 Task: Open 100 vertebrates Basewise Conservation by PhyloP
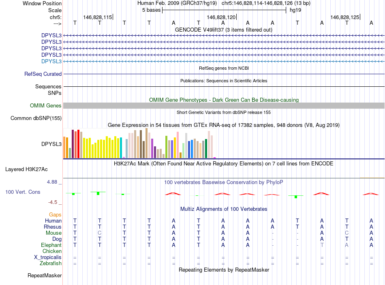[224, 182]
